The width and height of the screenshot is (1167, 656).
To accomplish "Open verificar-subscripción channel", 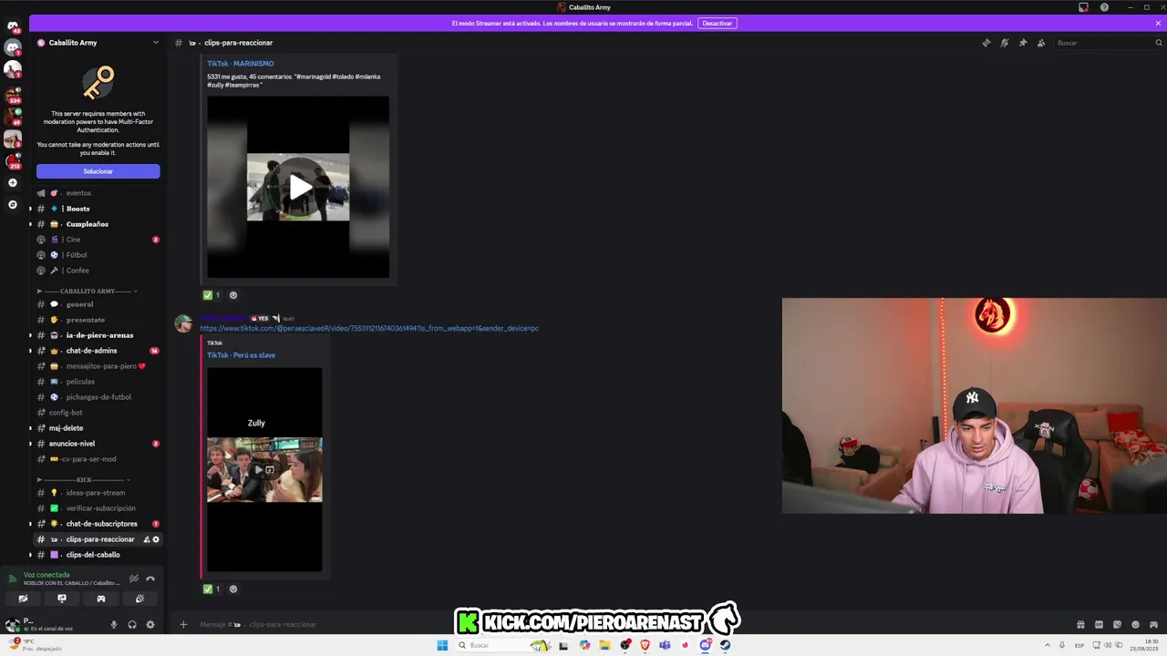I will pyautogui.click(x=98, y=508).
